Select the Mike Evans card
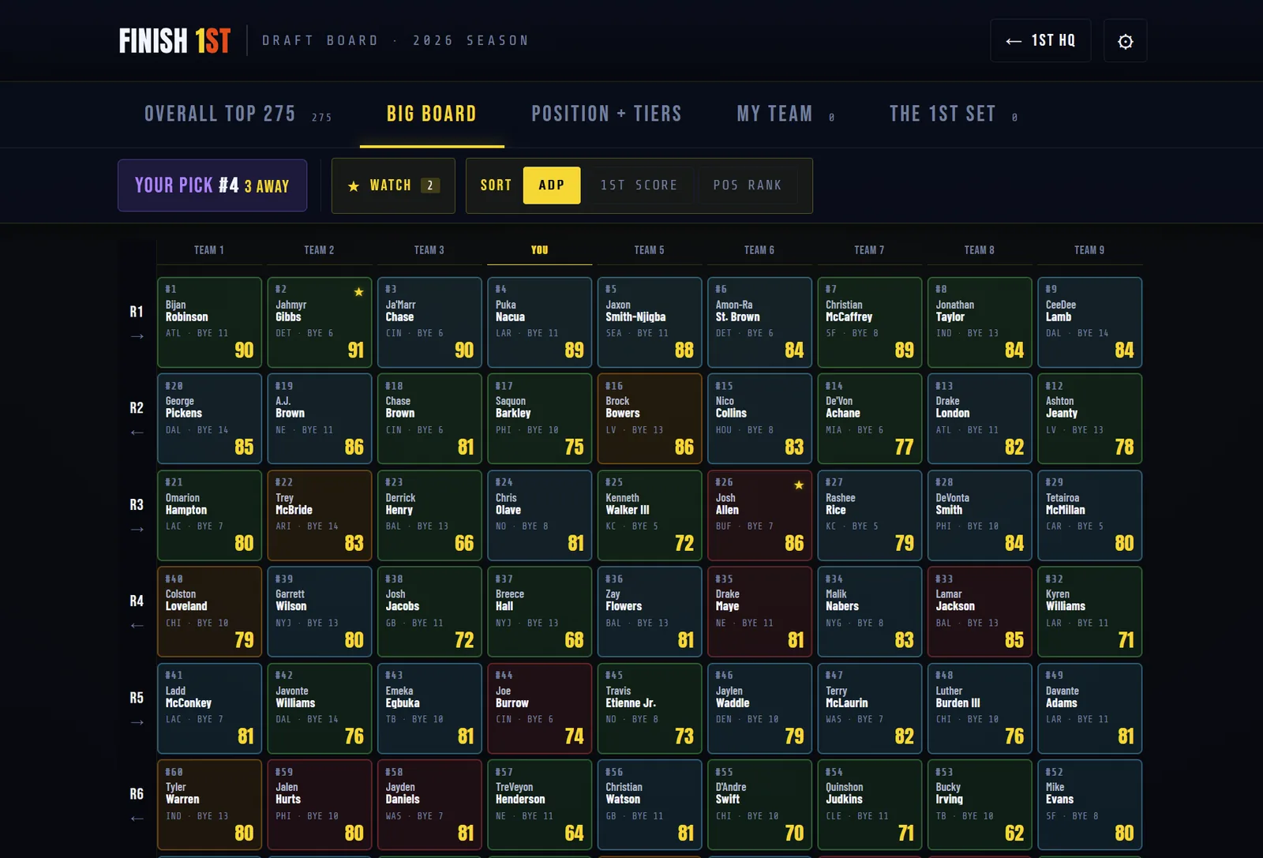The image size is (1263, 858). click(1089, 805)
